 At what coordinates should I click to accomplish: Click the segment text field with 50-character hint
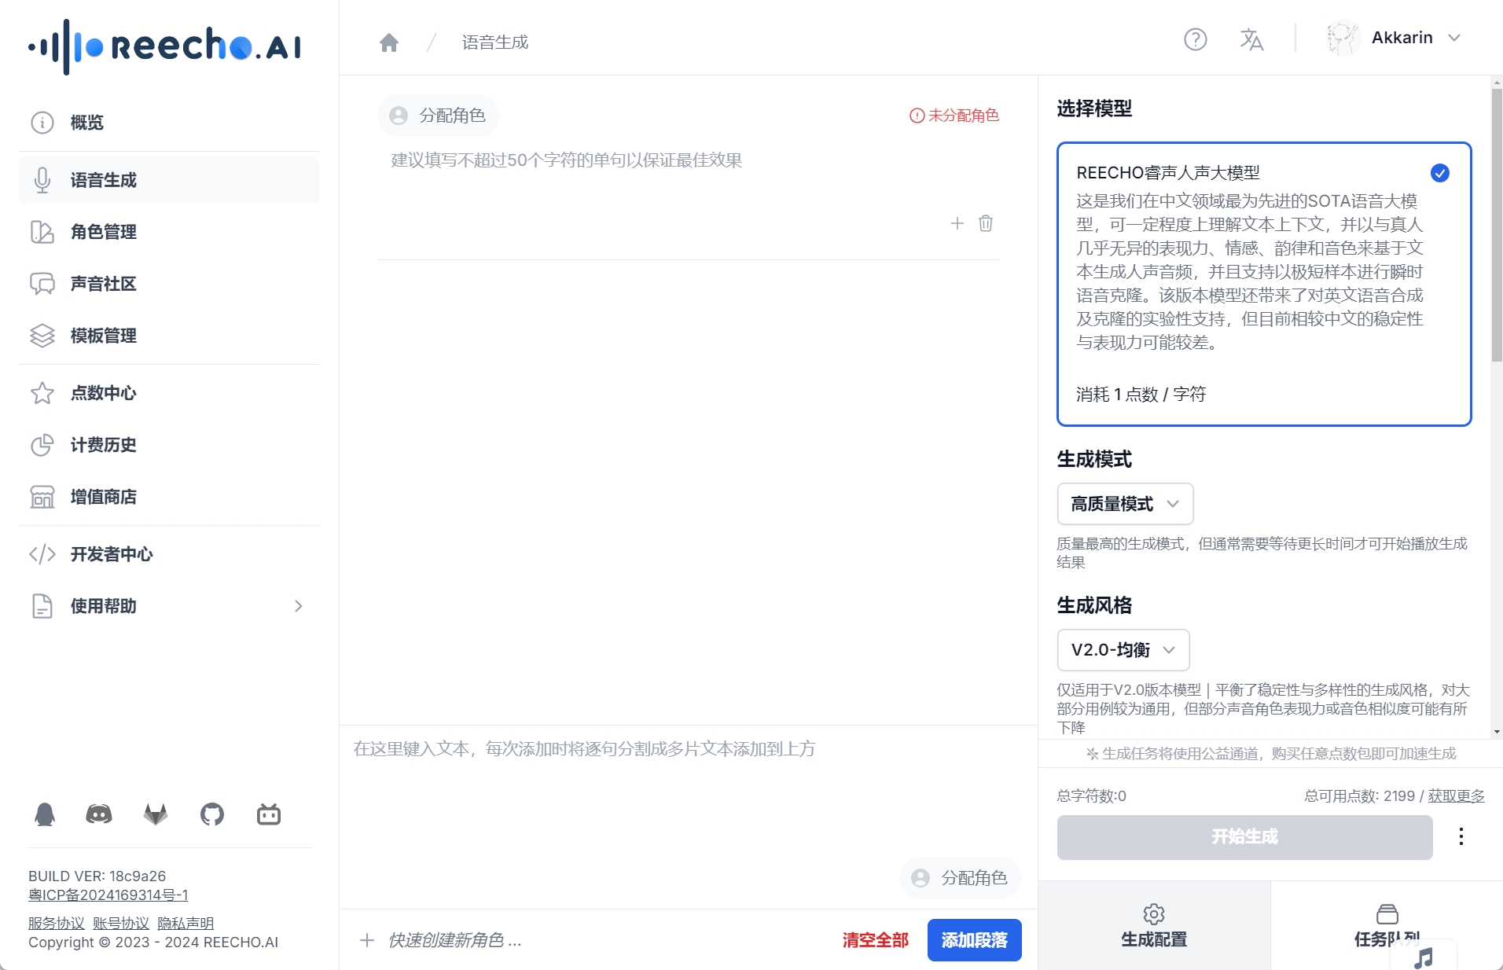[x=688, y=160]
